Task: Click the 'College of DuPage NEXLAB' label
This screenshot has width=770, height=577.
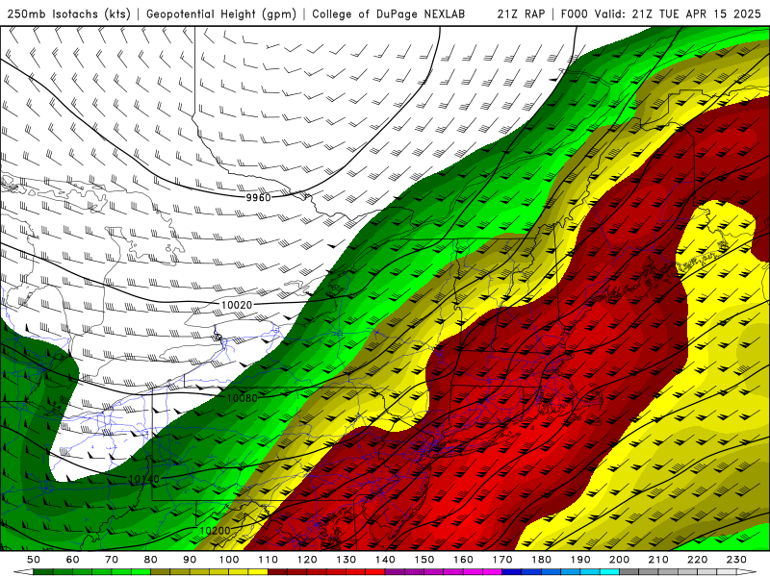Action: coord(388,13)
